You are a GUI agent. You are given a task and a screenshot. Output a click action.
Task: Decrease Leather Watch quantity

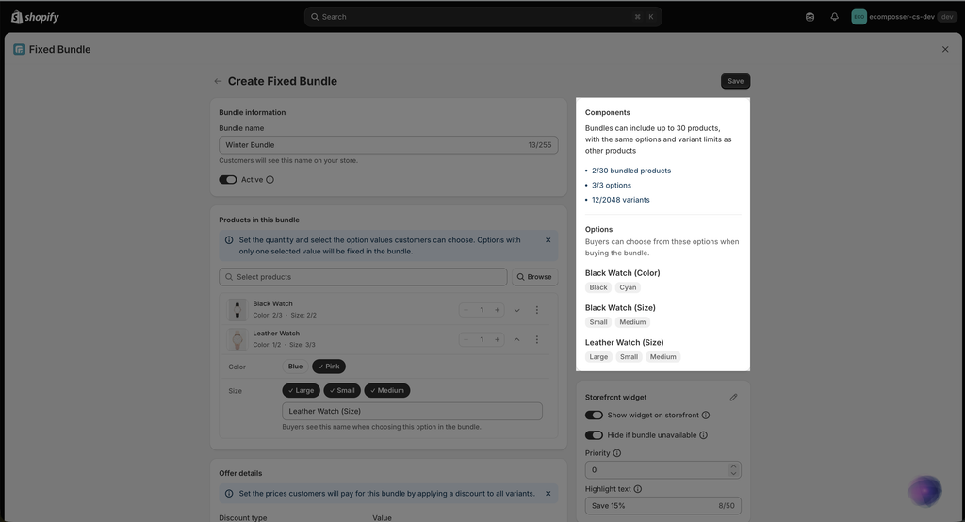(466, 339)
